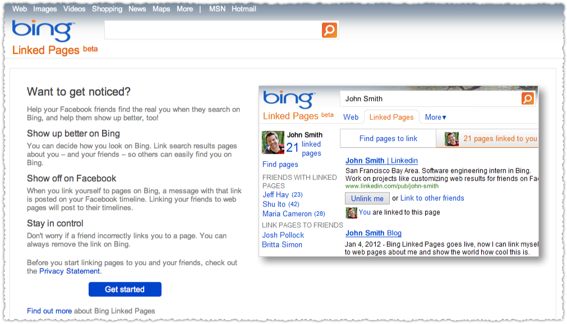Open the Privacy Statement link
The width and height of the screenshot is (567, 324).
[70, 271]
